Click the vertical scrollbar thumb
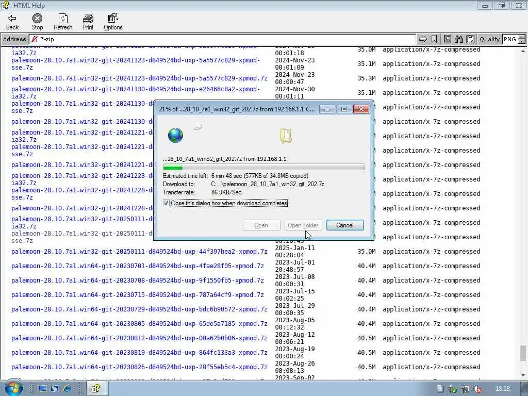 point(523,353)
